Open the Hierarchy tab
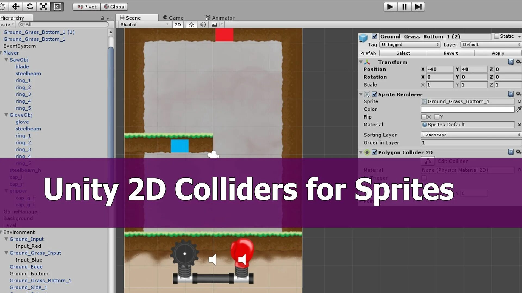Image resolution: width=522 pixels, height=293 pixels. 16,18
